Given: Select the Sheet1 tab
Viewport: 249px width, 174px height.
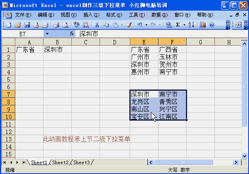Looking at the screenshot, I should (x=39, y=162).
